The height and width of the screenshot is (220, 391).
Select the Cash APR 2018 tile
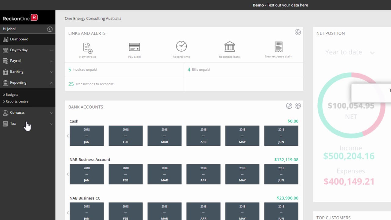click(x=203, y=136)
